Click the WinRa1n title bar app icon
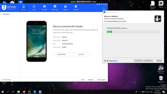This screenshot has width=167, height=94. (x=104, y=12)
